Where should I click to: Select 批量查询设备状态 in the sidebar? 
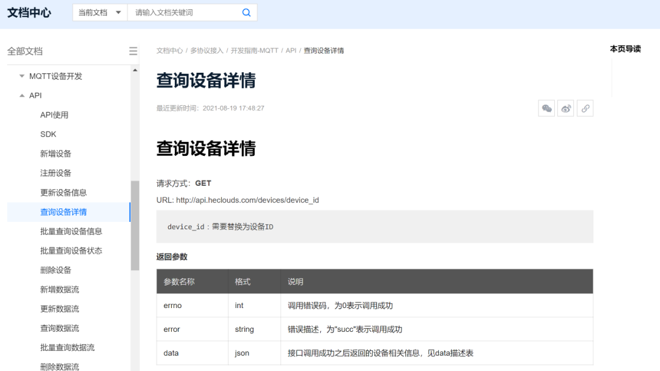pyautogui.click(x=71, y=250)
